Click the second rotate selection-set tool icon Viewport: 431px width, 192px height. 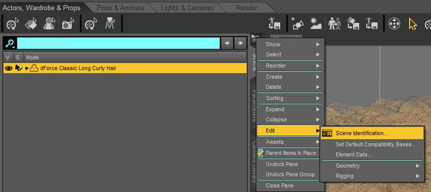[91, 24]
